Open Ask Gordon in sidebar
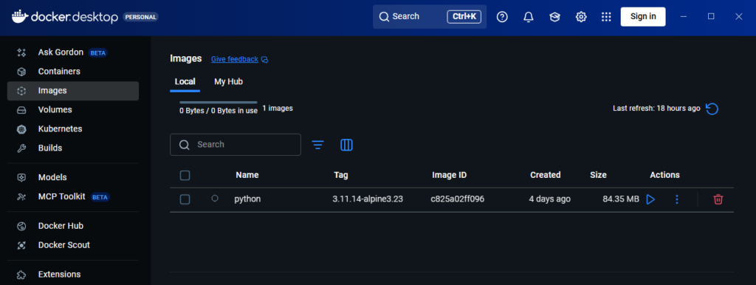756x285 pixels. tap(73, 52)
